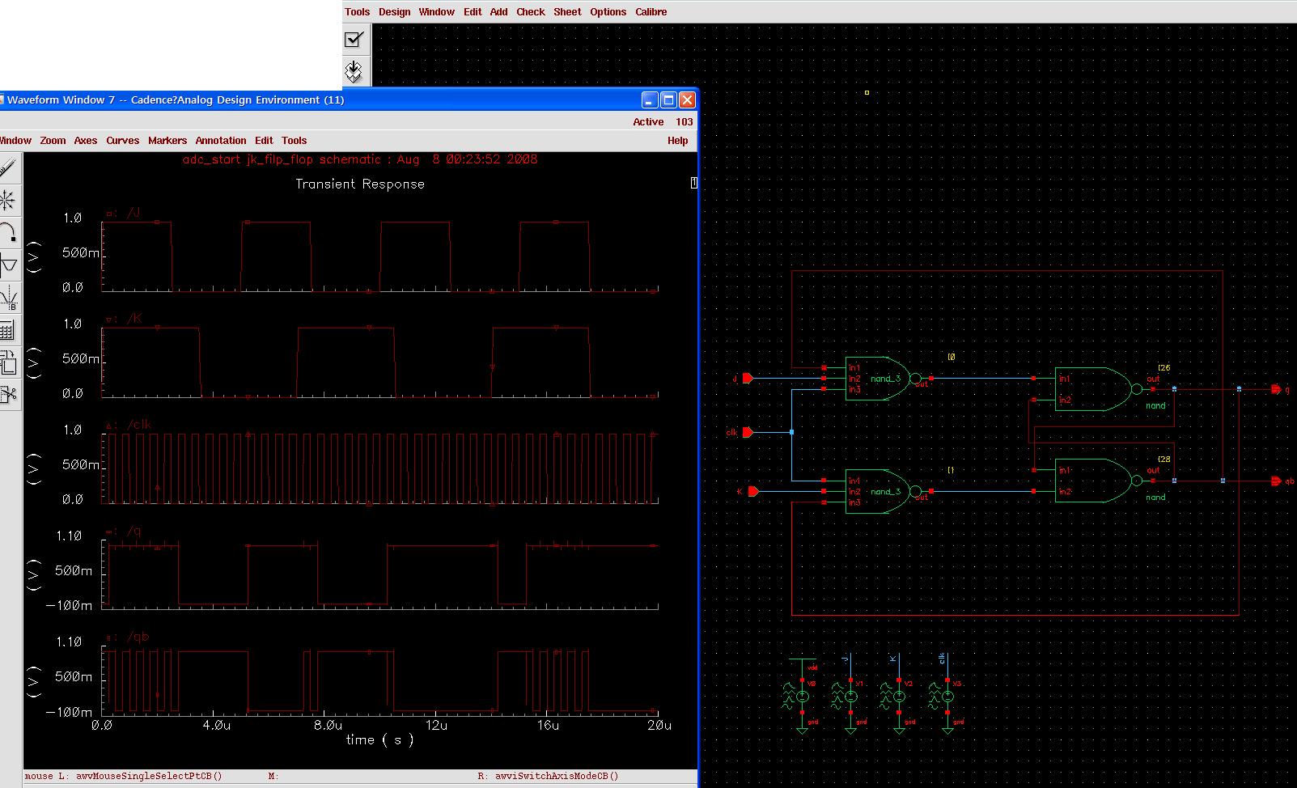Open the Markers menu
Viewport: 1297px width, 788px height.
click(x=167, y=141)
